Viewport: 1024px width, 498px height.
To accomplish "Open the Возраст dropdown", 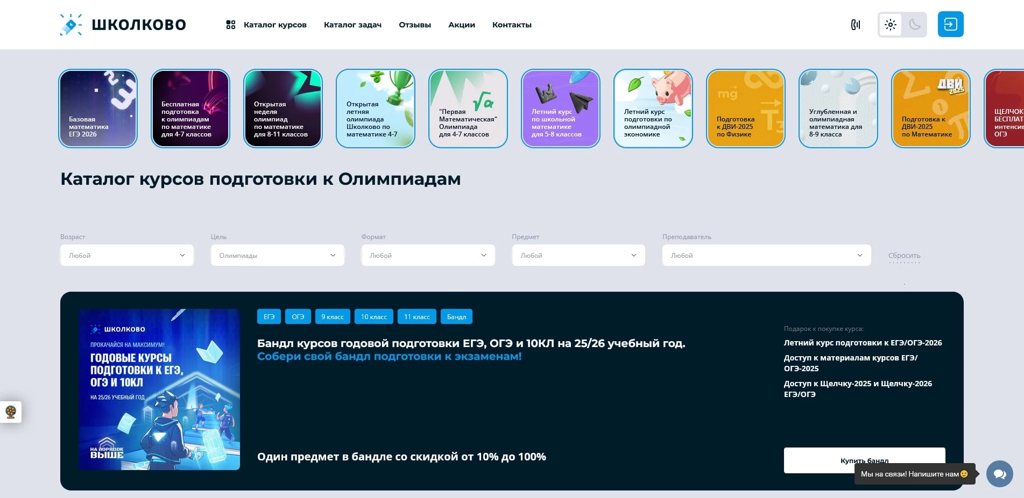I will coord(126,255).
